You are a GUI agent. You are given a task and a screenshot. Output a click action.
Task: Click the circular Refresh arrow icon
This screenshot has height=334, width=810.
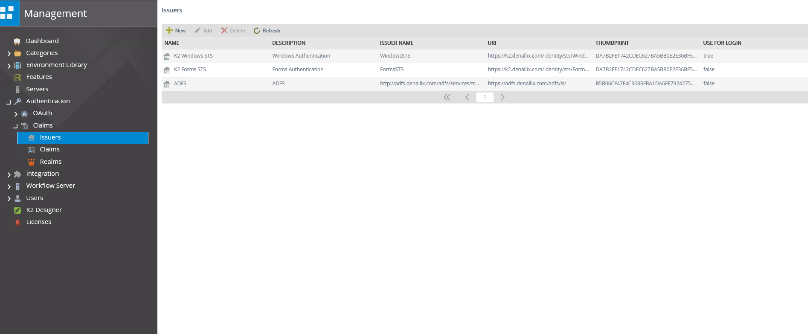click(257, 30)
